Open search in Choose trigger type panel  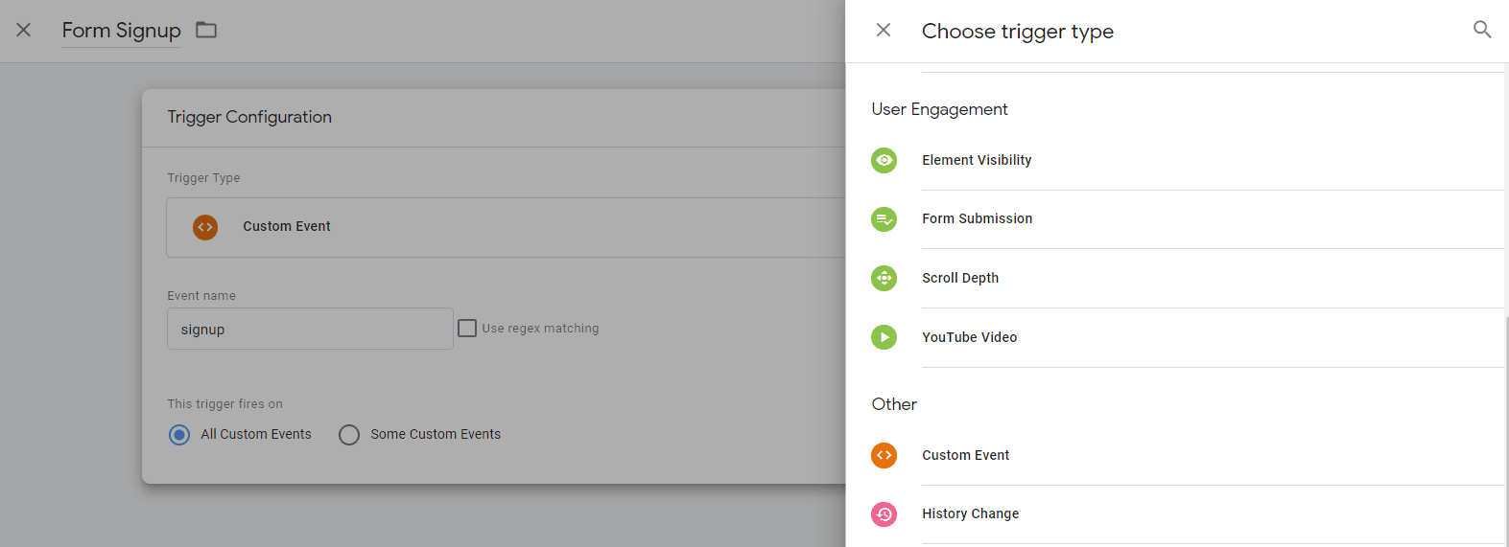tap(1481, 30)
